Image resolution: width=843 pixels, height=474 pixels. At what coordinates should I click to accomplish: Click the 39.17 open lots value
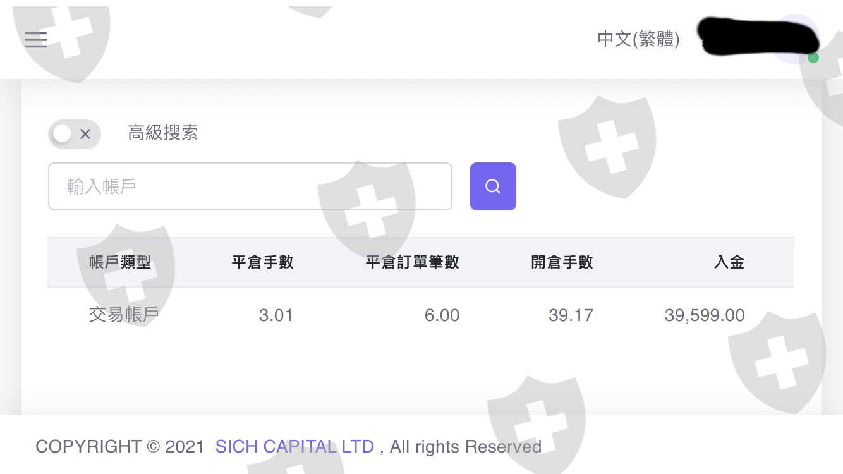point(571,315)
